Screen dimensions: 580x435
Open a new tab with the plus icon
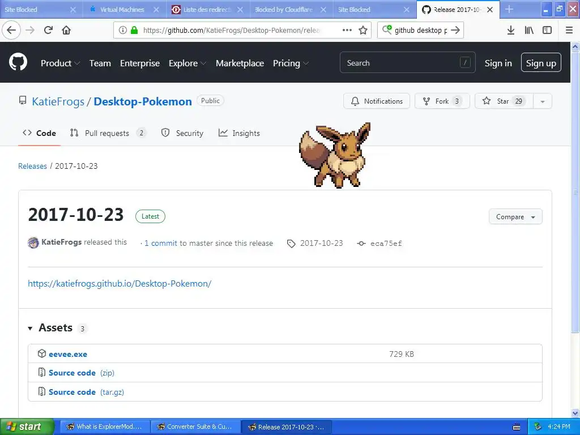tap(509, 9)
